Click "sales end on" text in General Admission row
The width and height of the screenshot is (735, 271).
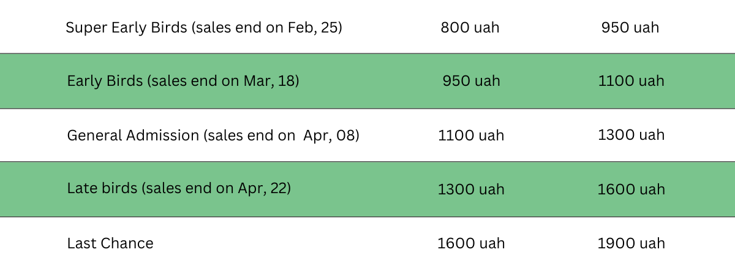point(251,135)
